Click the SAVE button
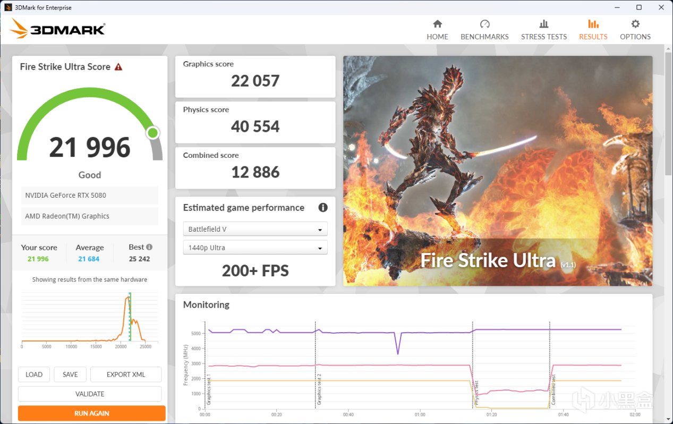 pyautogui.click(x=70, y=375)
